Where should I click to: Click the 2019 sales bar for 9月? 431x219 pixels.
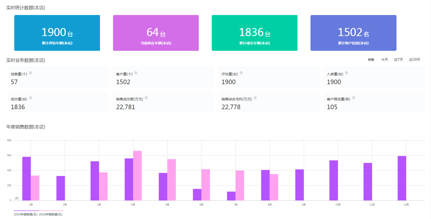click(299, 185)
